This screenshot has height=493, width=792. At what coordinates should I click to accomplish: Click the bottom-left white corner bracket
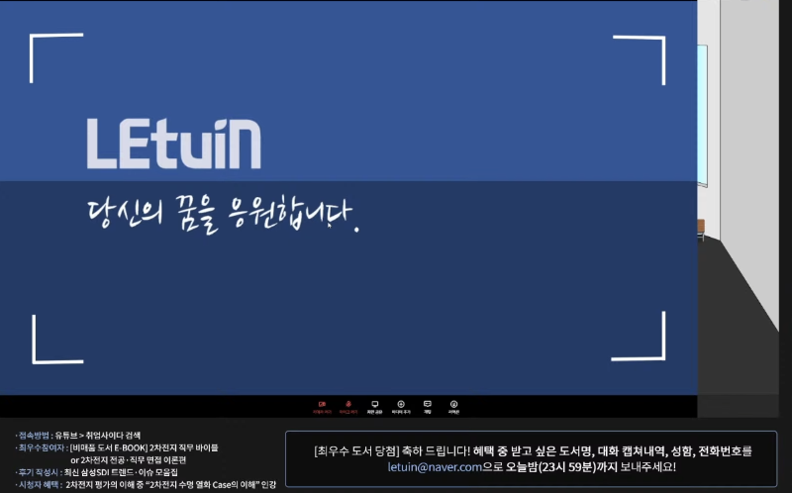click(x=45, y=348)
